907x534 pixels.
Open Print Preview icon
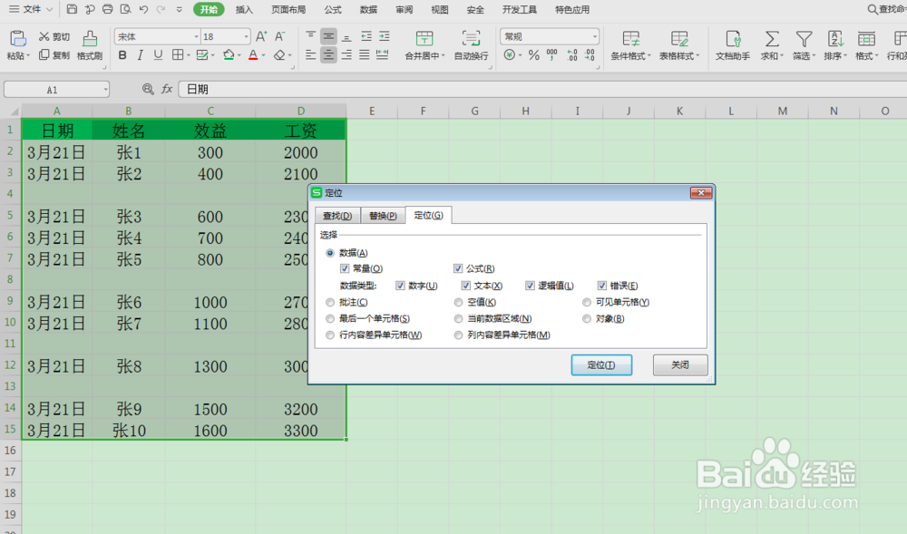(x=125, y=9)
